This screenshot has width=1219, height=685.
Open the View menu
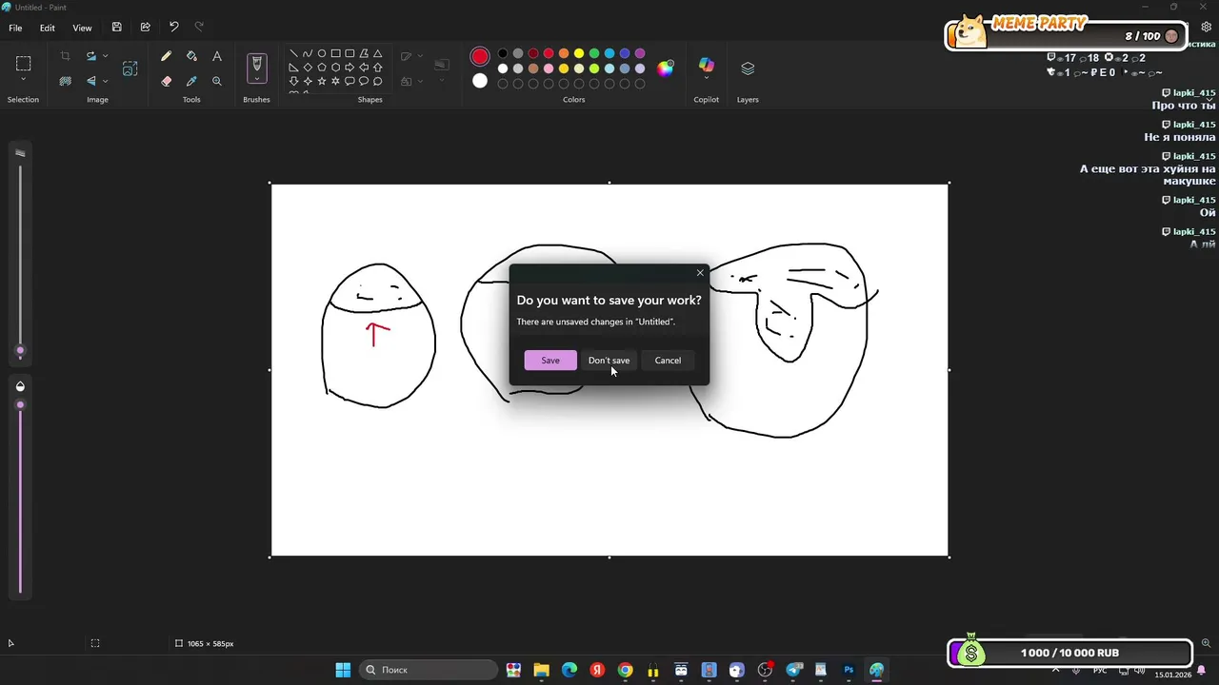pos(82,28)
